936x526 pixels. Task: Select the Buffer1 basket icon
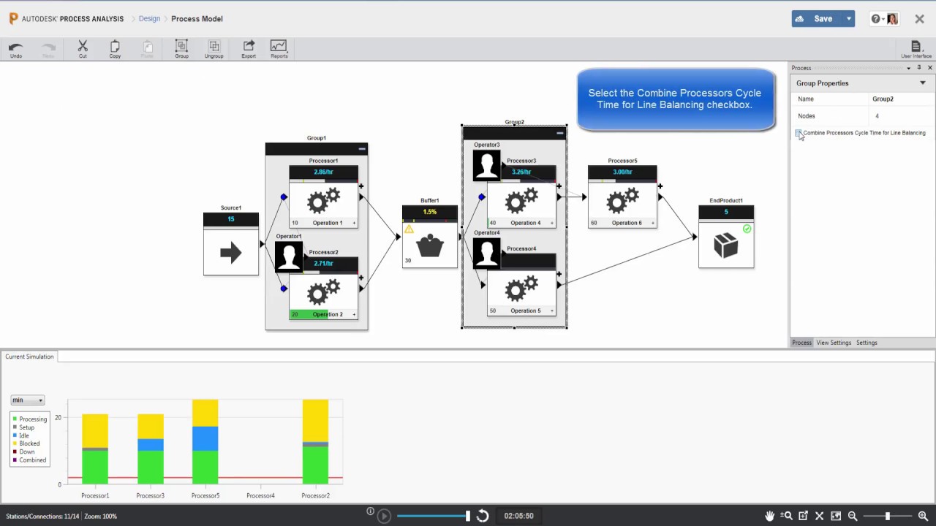coord(430,246)
